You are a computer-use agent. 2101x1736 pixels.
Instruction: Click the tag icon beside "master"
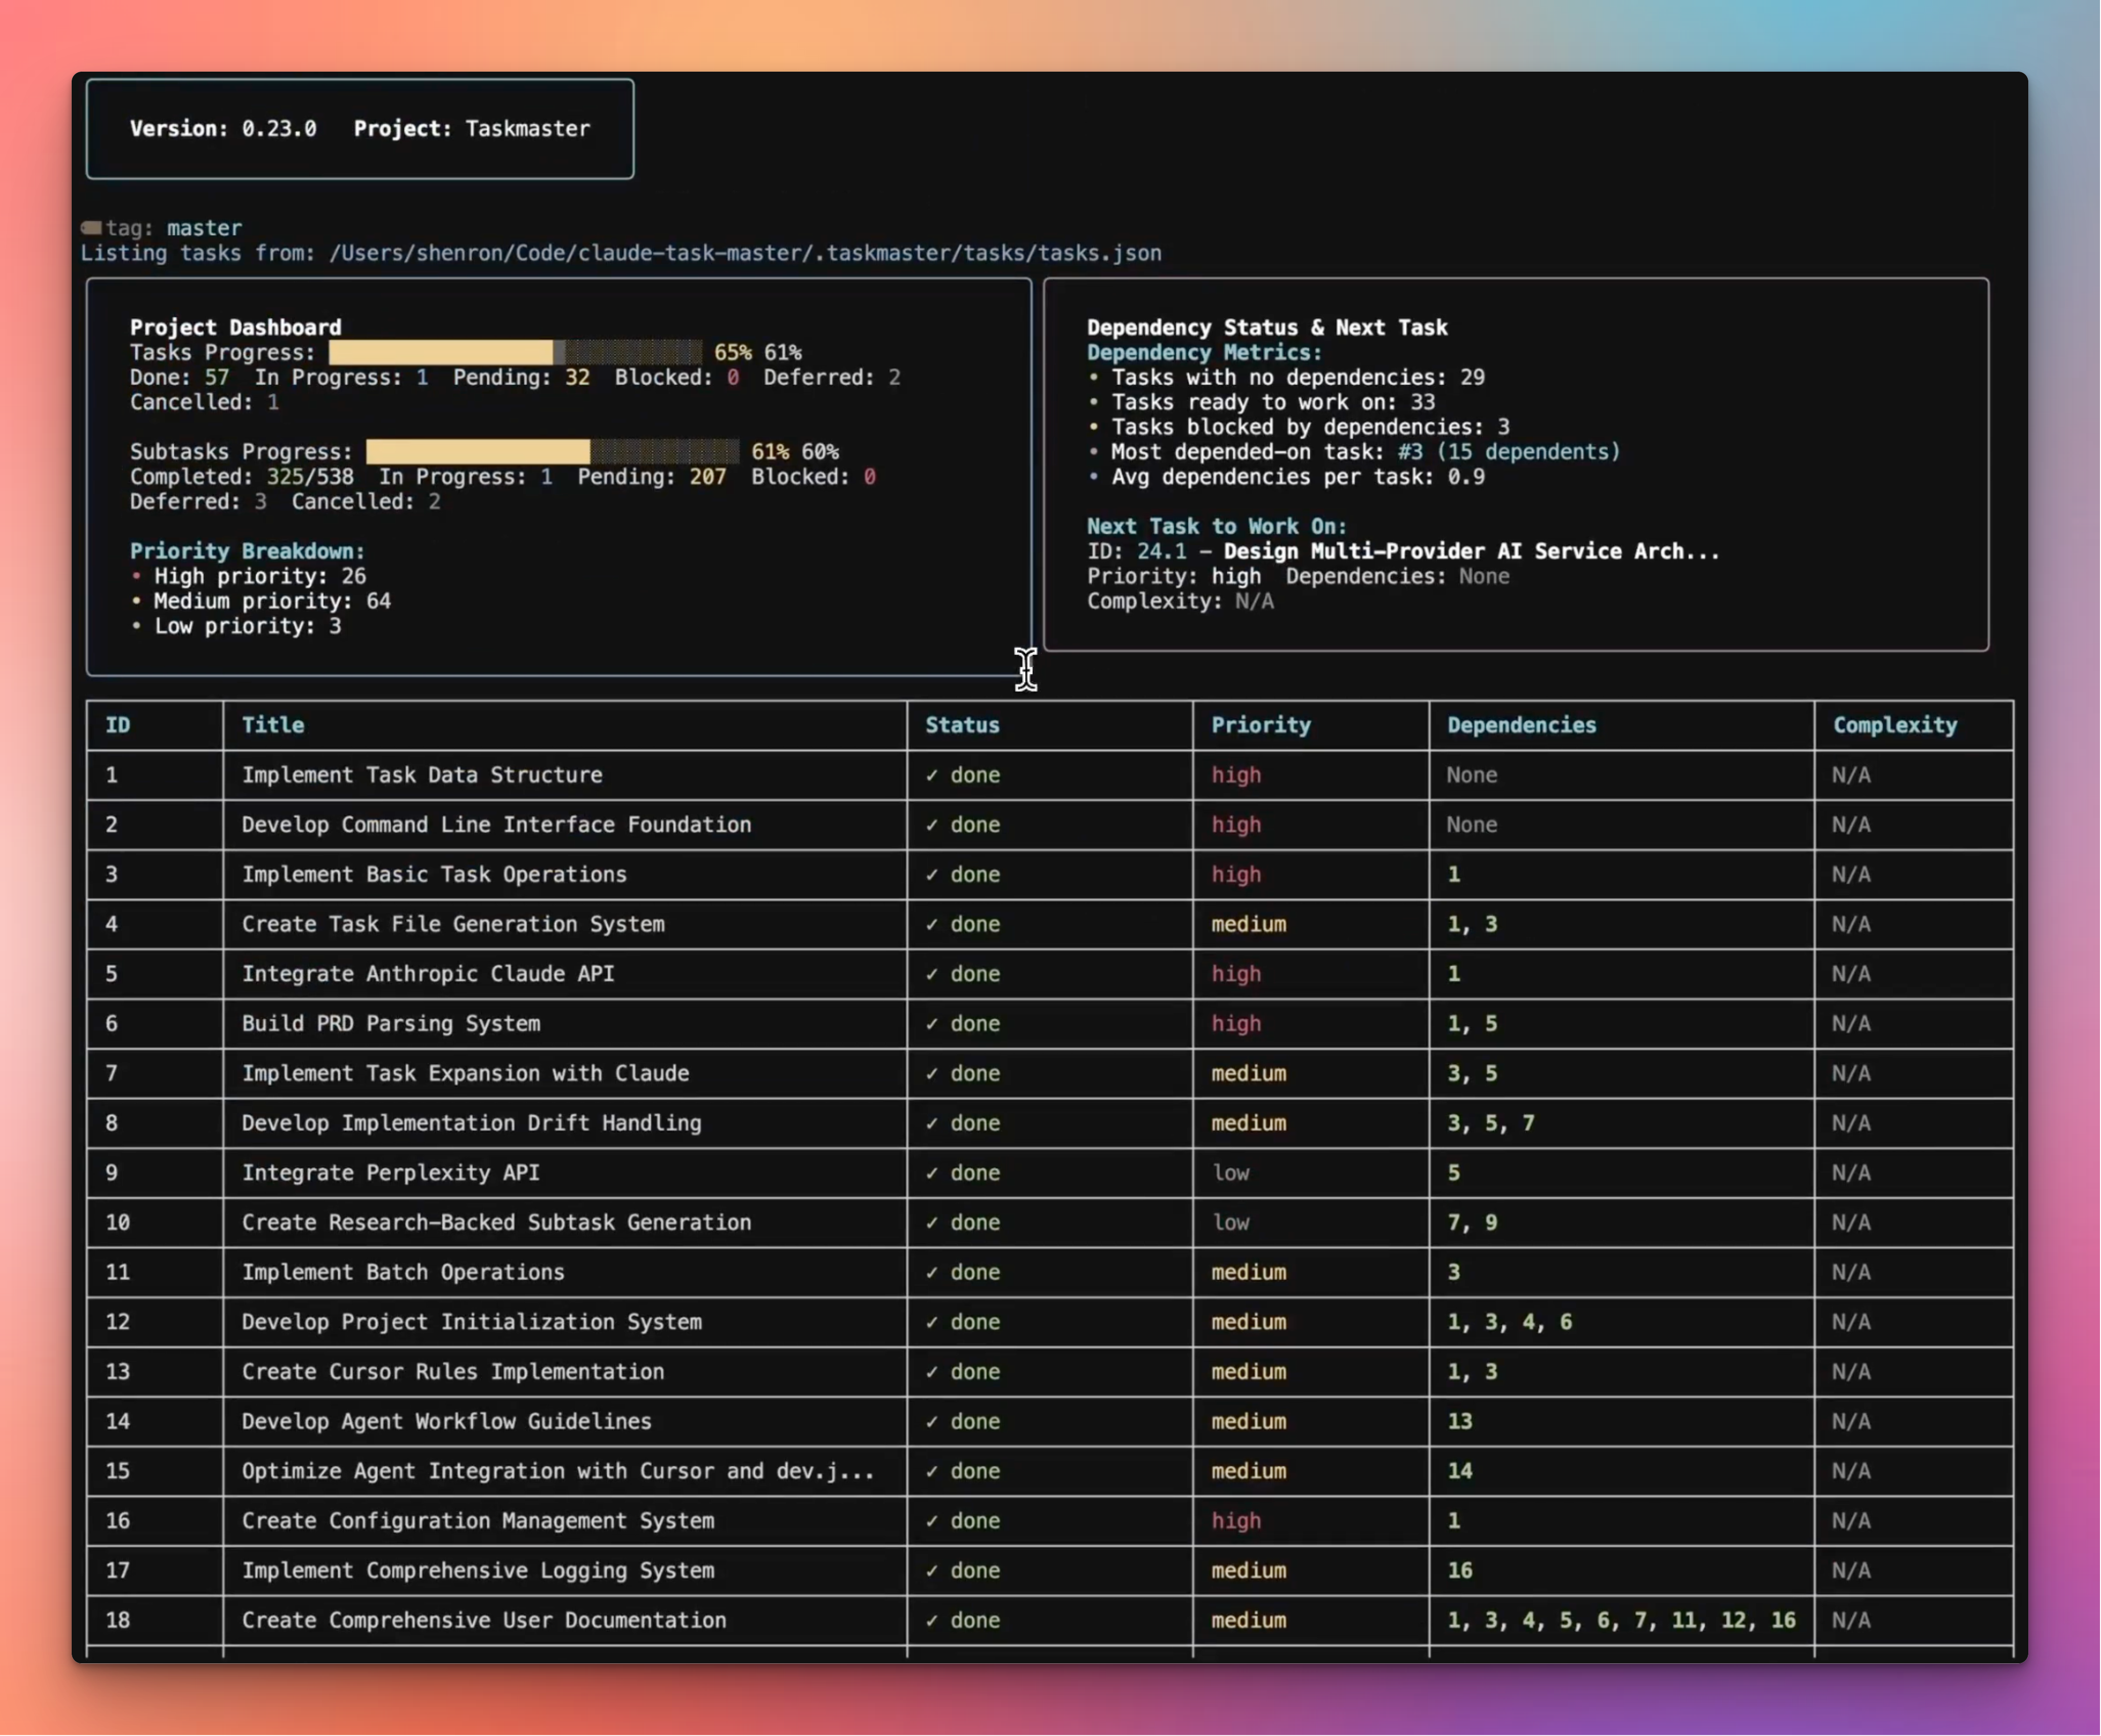(94, 228)
